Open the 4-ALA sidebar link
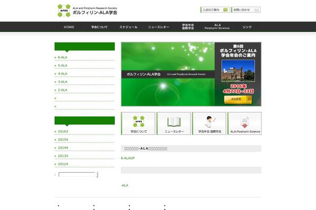Image resolution: width=316 pixels, height=210 pixels. 63,73
